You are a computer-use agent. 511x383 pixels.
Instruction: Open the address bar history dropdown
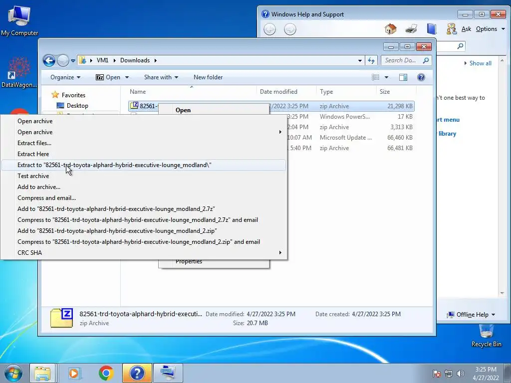[x=360, y=60]
